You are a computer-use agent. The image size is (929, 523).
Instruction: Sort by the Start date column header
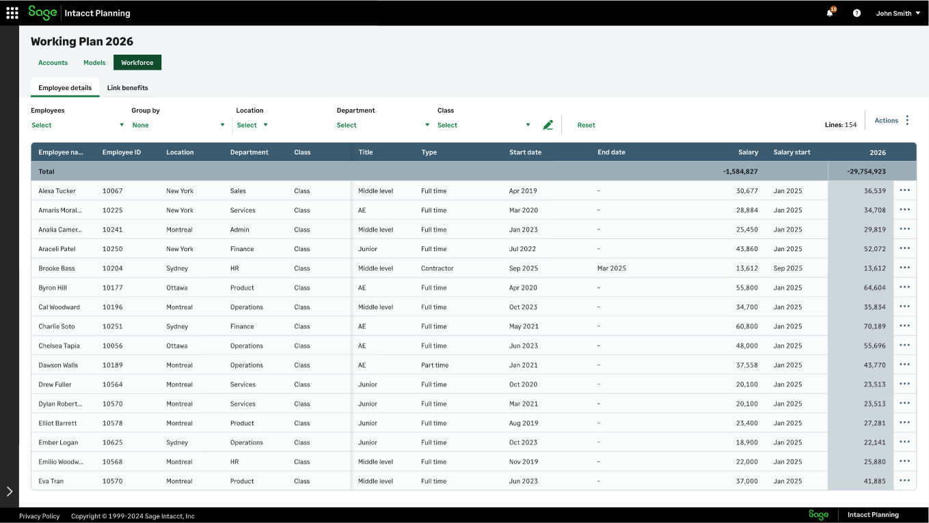525,152
